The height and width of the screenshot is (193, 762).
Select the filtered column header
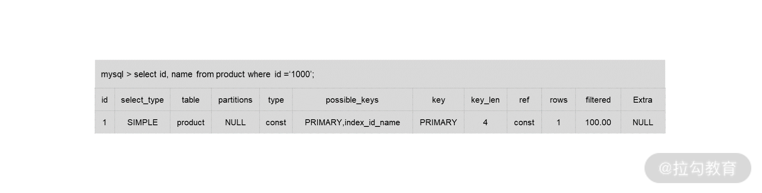click(598, 100)
